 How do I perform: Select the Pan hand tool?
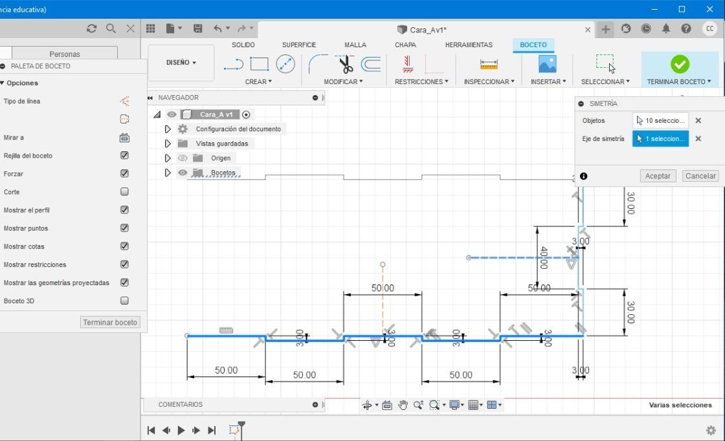(x=403, y=405)
